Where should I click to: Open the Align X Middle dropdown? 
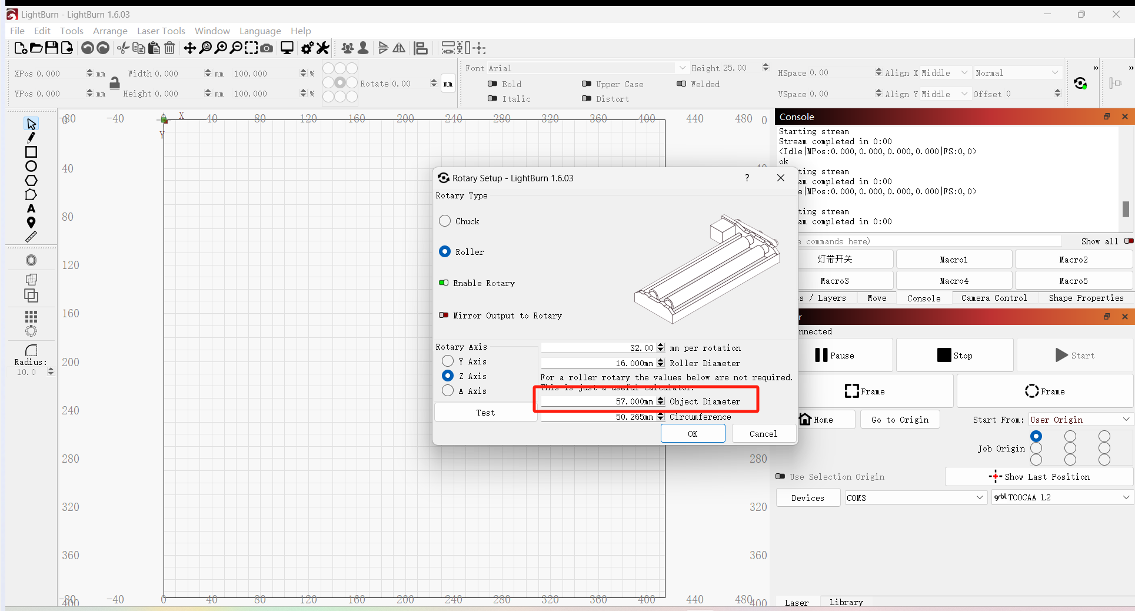[x=945, y=73]
